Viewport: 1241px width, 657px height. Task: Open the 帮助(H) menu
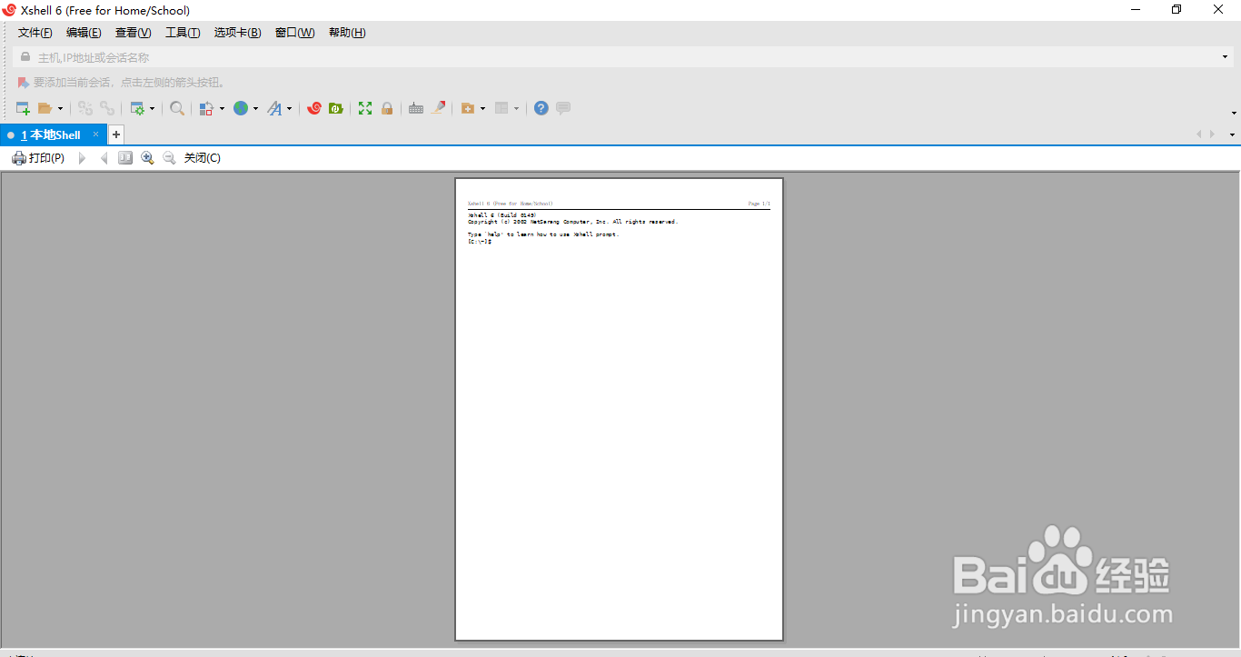pyautogui.click(x=347, y=33)
